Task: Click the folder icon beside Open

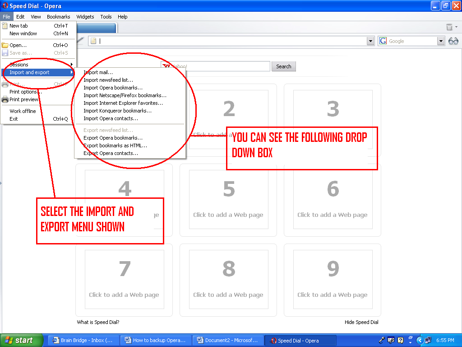Action: coord(5,45)
